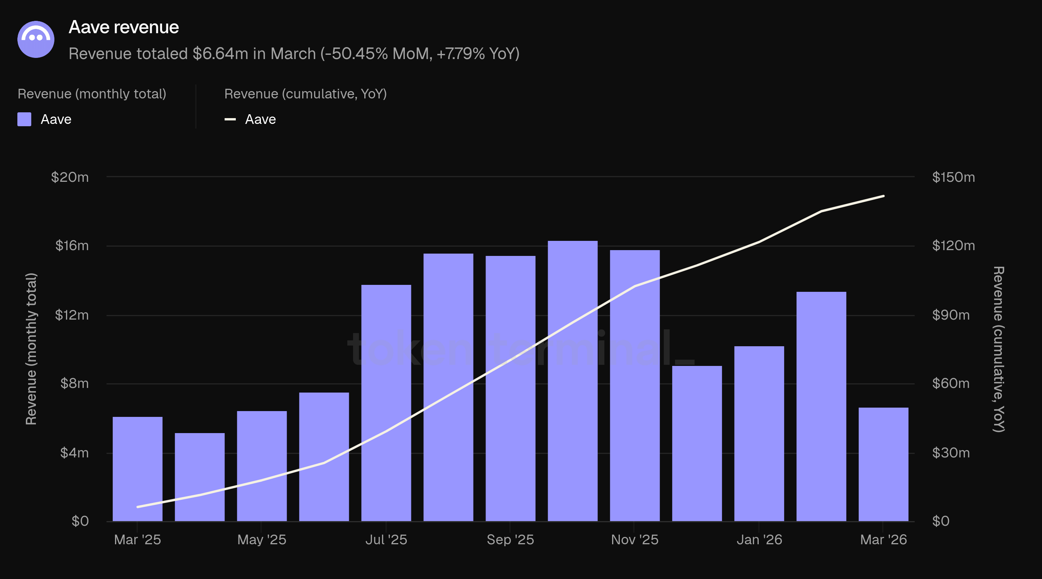The image size is (1042, 579).
Task: Click the Sep '25 x-axis label
Action: click(x=510, y=539)
